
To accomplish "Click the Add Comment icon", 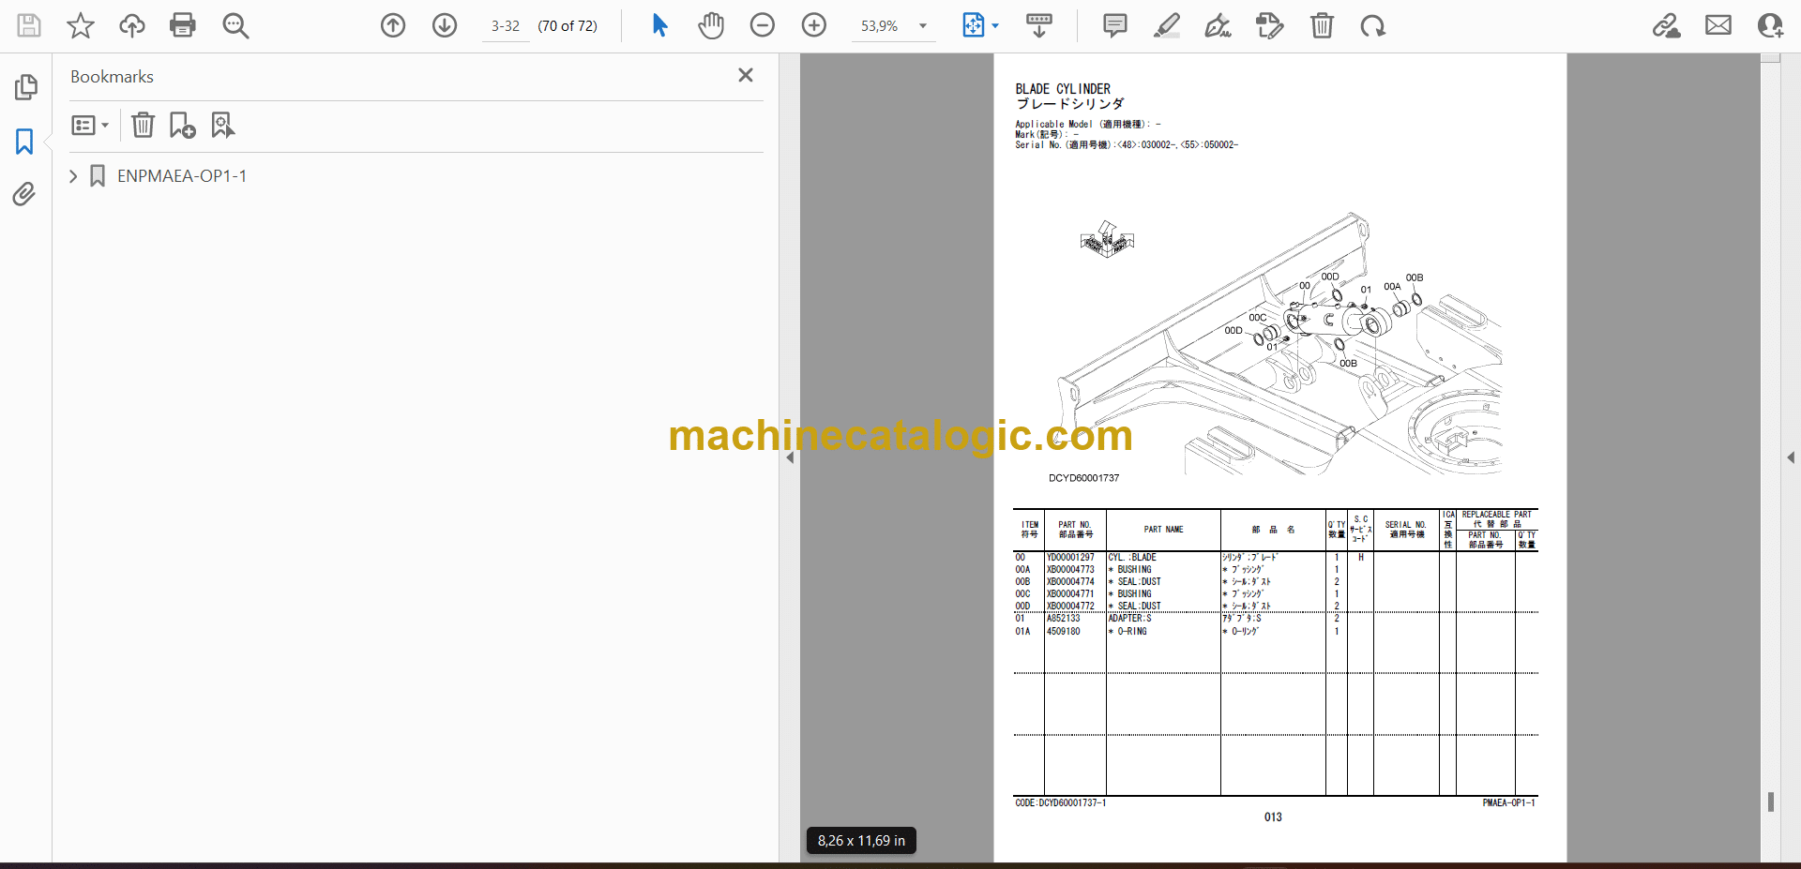I will click(1114, 25).
